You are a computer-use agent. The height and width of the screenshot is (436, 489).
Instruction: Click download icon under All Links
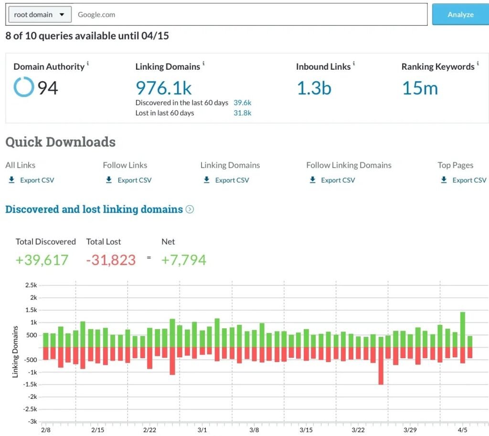pyautogui.click(x=11, y=180)
